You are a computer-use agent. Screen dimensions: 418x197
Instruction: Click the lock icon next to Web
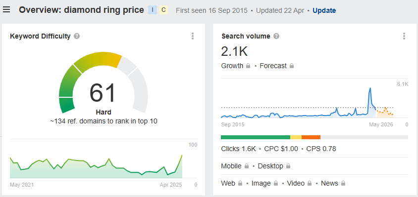coord(240,184)
